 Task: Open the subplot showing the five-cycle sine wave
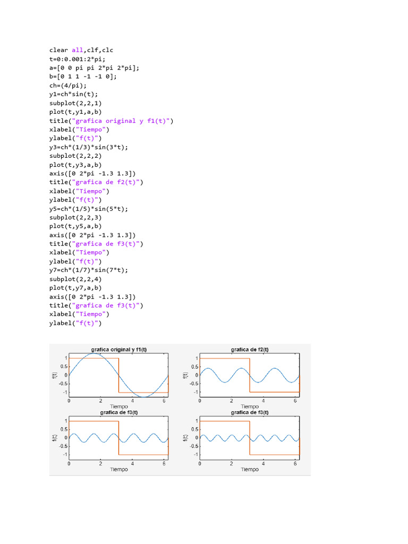tap(118, 438)
